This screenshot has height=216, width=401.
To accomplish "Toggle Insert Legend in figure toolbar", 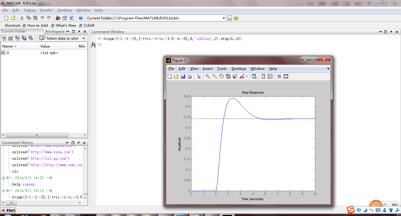I will point(270,77).
